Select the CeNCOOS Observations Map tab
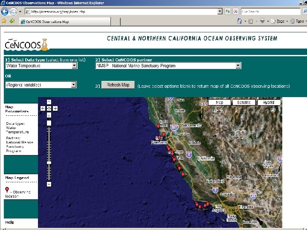 [65, 22]
